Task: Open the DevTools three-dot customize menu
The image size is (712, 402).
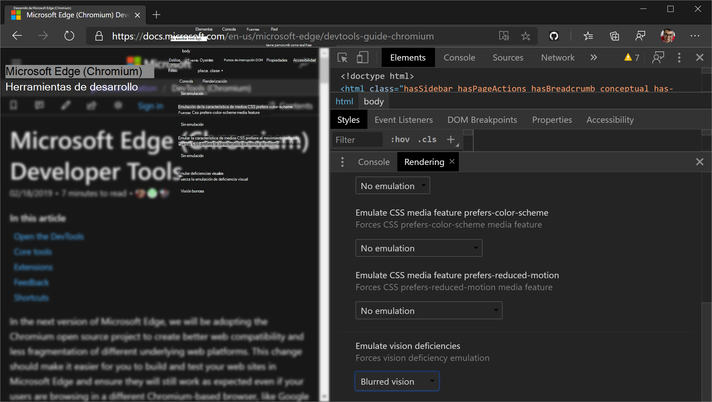Action: [x=679, y=57]
